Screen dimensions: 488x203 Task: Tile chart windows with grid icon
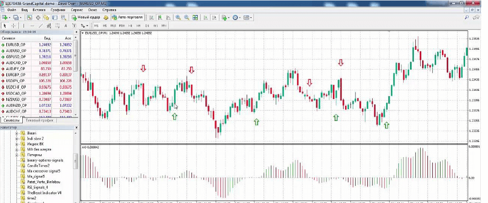click(x=195, y=17)
